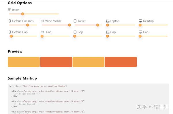Click the desktop monitor icon in Gap row

[140, 32]
